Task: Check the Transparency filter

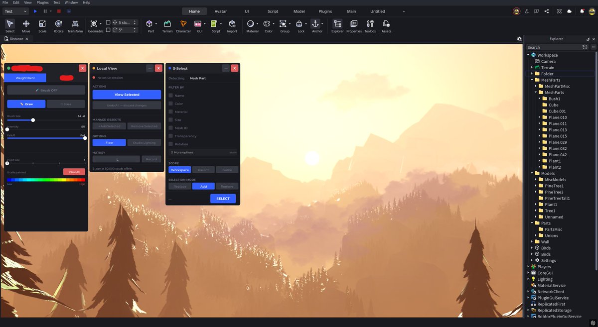Action: click(170, 136)
